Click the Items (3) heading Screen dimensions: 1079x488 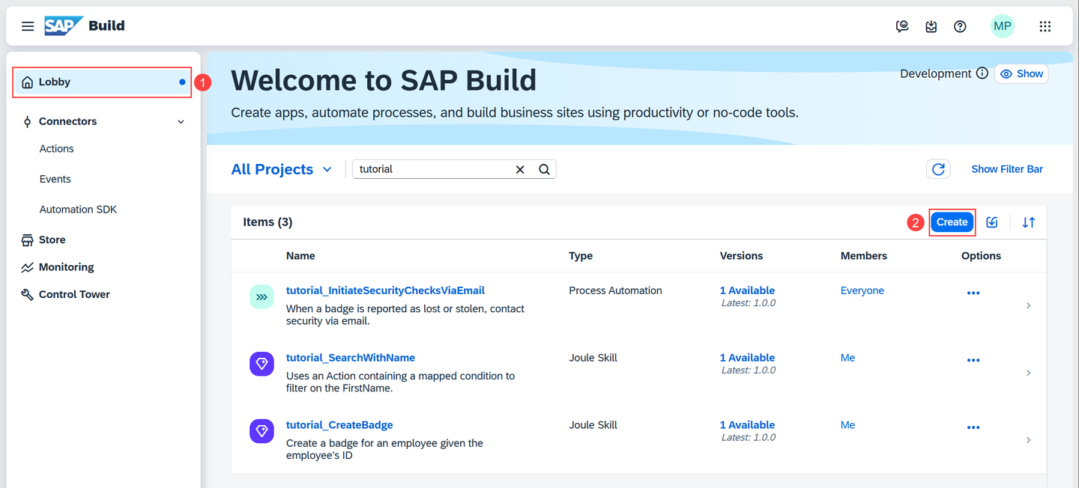(x=268, y=222)
